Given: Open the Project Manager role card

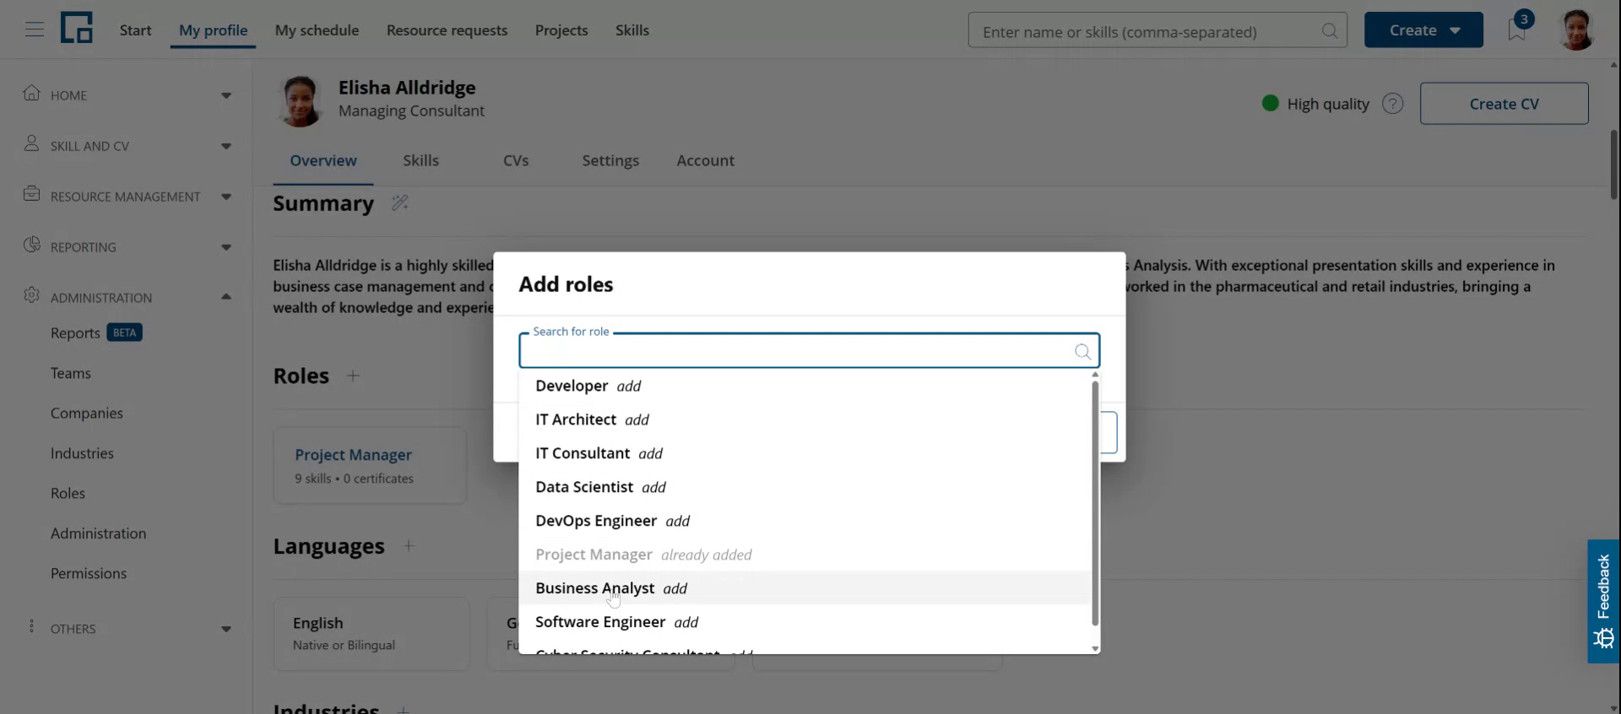Looking at the screenshot, I should [370, 466].
